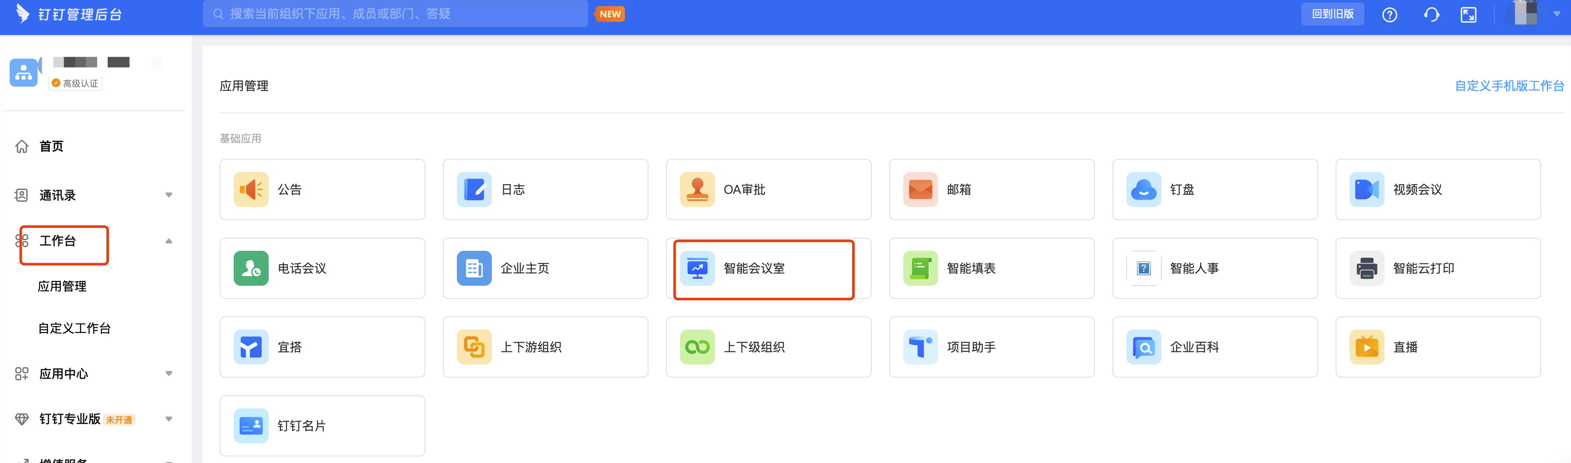The width and height of the screenshot is (1571, 463).
Task: Click the search box in the header
Action: click(395, 14)
